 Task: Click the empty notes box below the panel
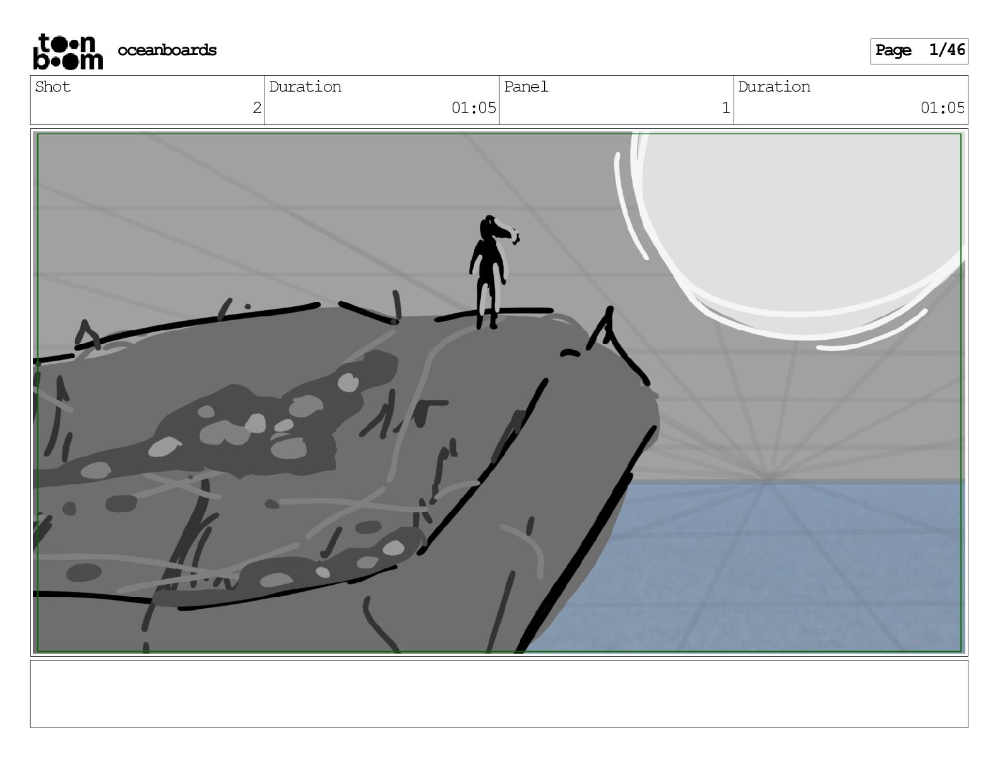point(499,694)
